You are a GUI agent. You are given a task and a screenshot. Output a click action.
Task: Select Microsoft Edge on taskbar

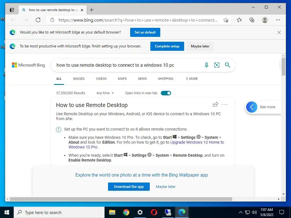pyautogui.click(x=182, y=212)
